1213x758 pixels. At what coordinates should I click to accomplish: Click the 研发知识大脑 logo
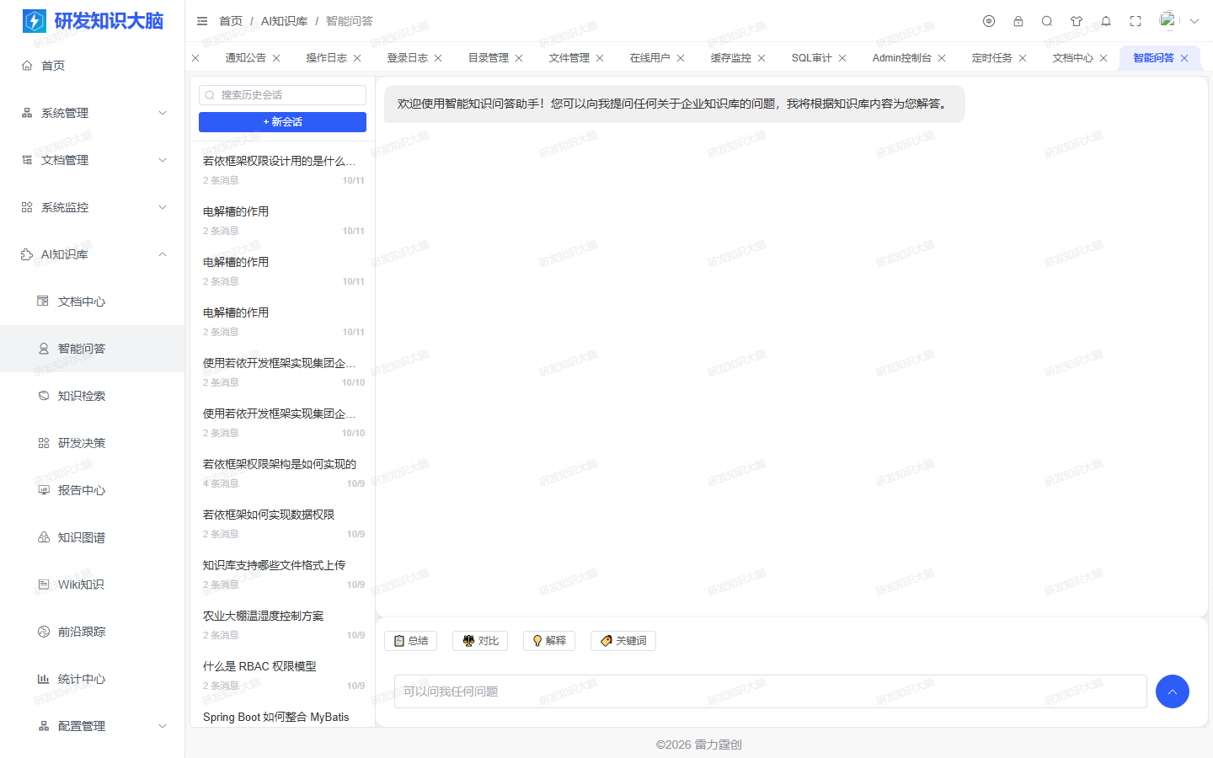point(93,21)
